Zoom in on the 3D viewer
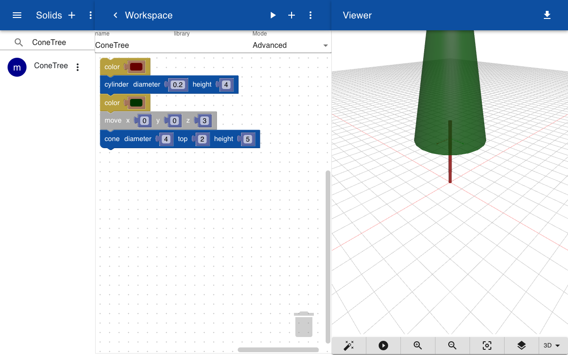 tap(418, 346)
